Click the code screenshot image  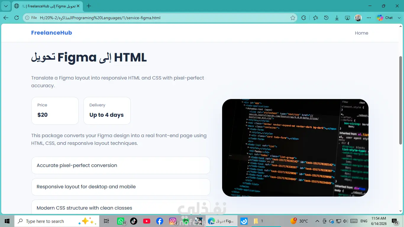click(x=295, y=148)
